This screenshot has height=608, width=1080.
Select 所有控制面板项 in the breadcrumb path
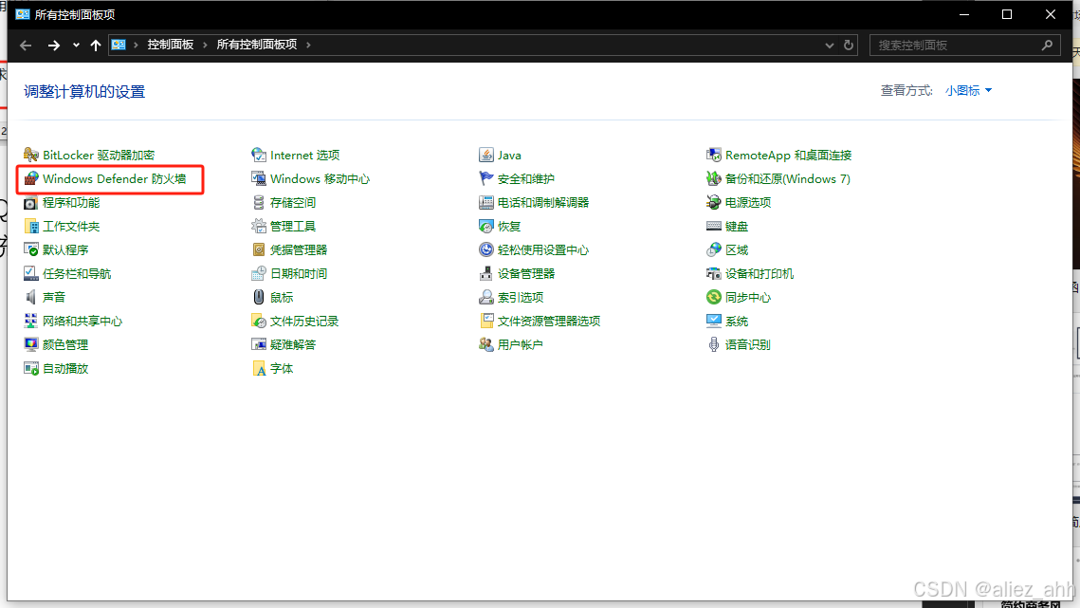[x=257, y=45]
